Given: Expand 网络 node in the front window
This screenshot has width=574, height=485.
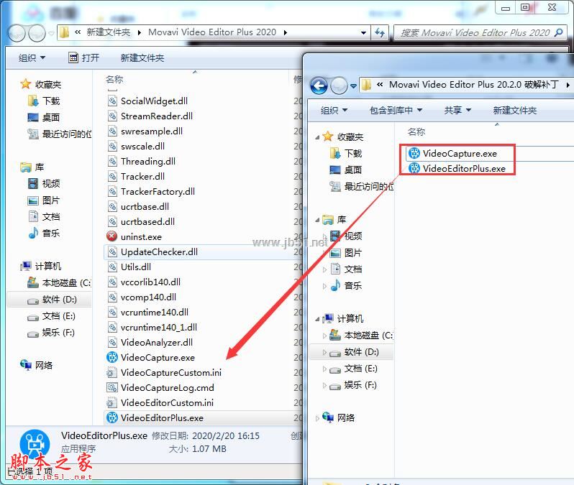Looking at the screenshot, I should (317, 418).
